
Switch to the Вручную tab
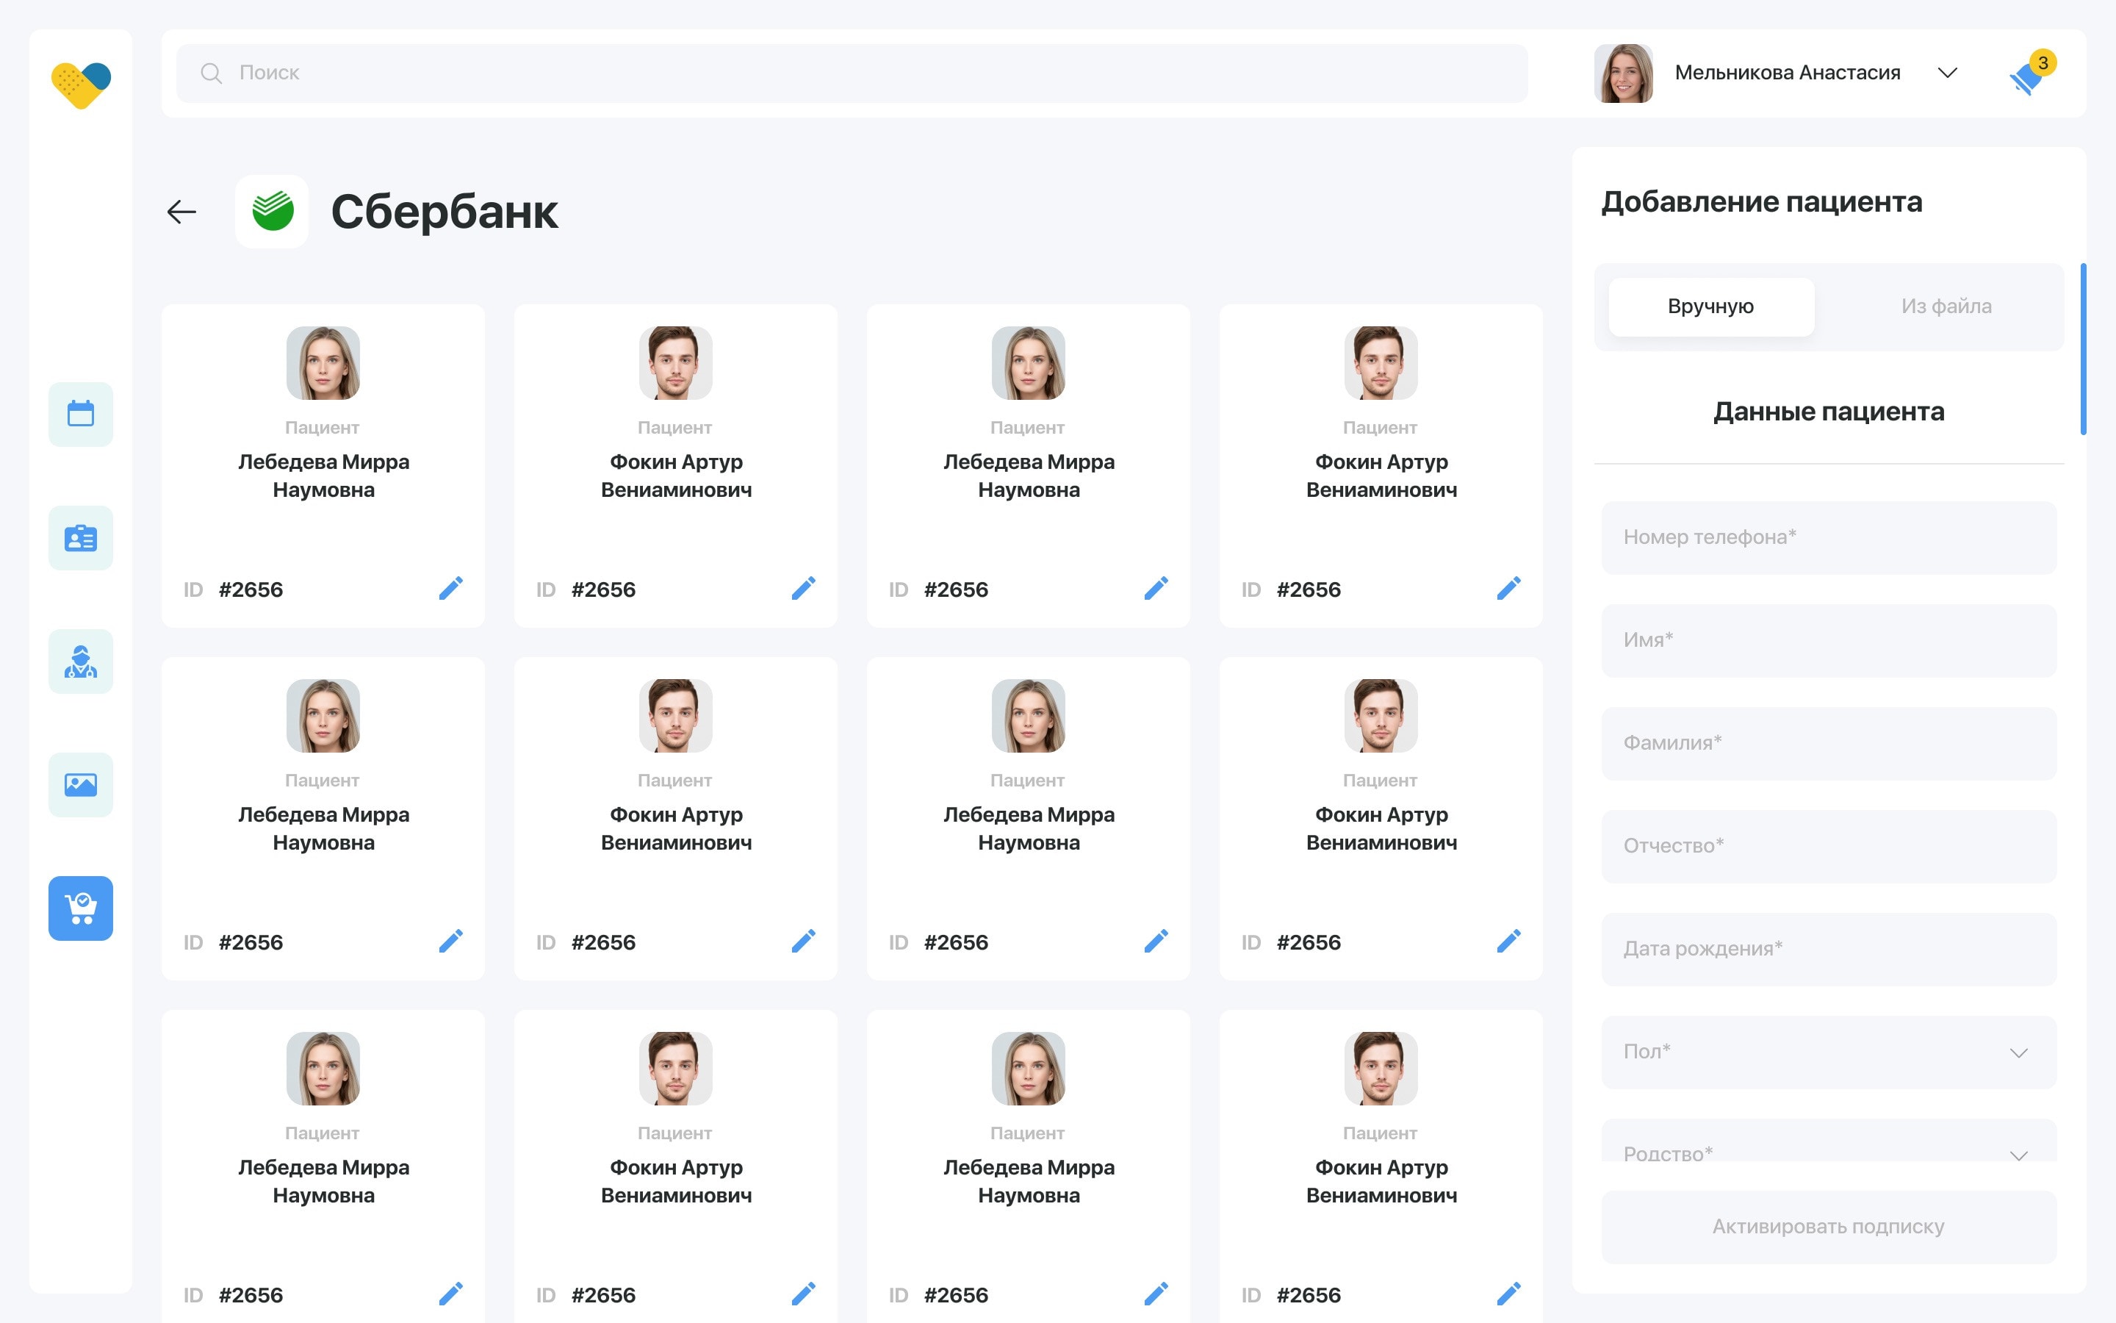[x=1711, y=306]
